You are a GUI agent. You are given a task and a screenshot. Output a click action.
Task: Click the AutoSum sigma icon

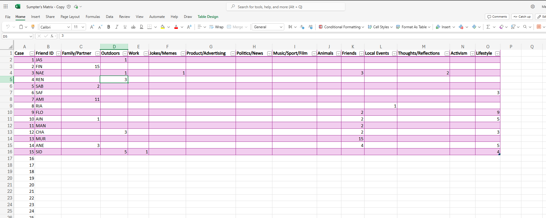tap(488, 27)
